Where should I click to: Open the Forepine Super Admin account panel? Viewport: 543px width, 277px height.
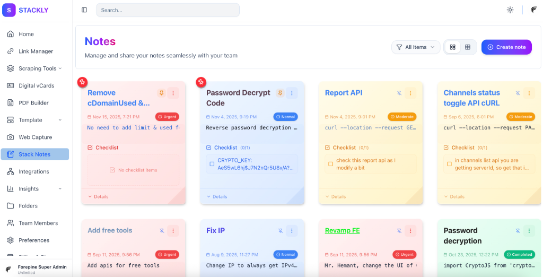tap(36, 269)
